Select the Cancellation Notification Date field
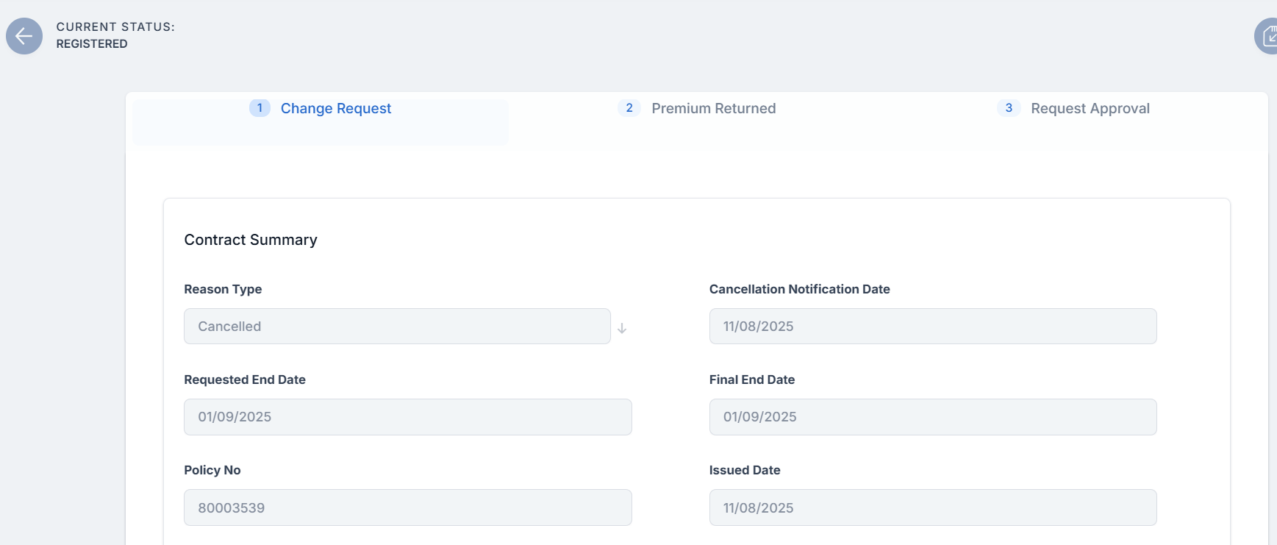This screenshot has height=545, width=1277. [932, 327]
